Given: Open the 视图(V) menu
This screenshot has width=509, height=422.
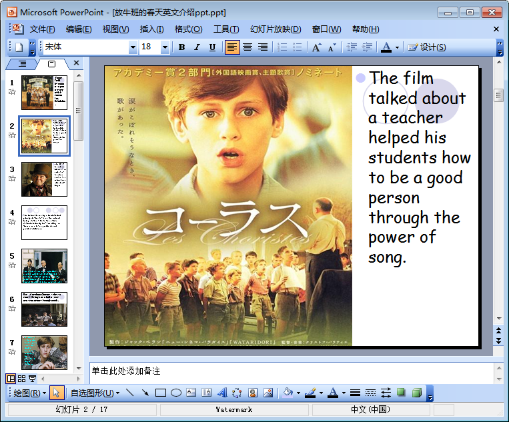Looking at the screenshot, I should (115, 29).
